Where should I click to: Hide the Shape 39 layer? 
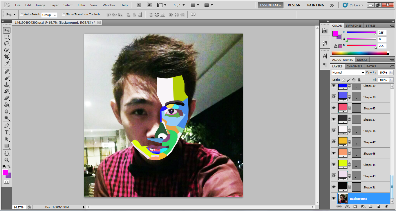(x=334, y=86)
